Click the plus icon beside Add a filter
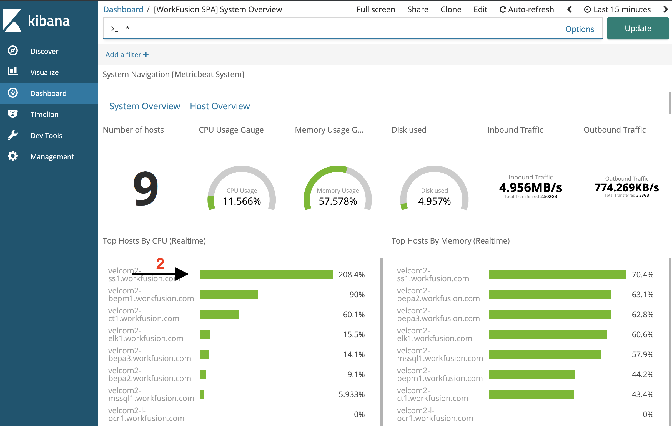 click(146, 55)
